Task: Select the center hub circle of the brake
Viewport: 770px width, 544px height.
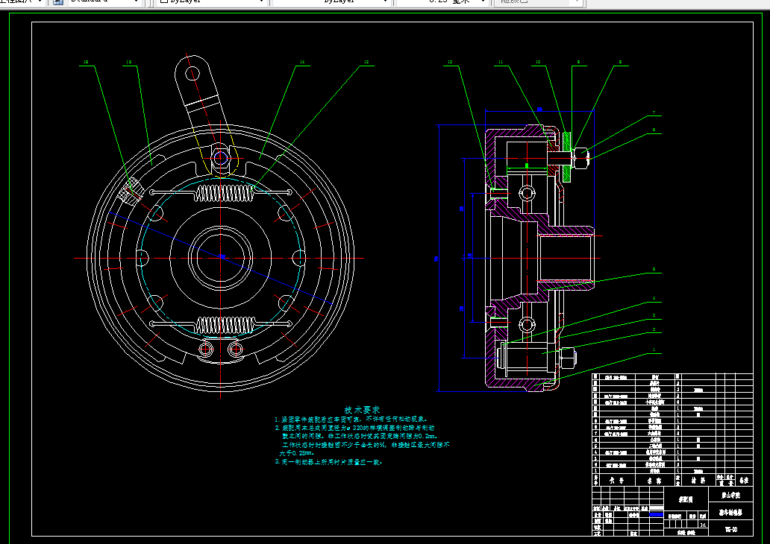Action: pyautogui.click(x=221, y=257)
